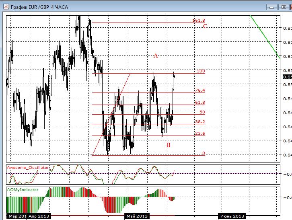Click the chart icon in the title bar
This screenshot has height=220, width=292.
[x=6, y=7]
